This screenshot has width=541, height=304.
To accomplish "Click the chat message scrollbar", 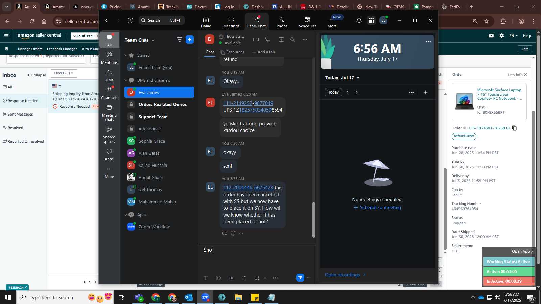I will [x=313, y=220].
